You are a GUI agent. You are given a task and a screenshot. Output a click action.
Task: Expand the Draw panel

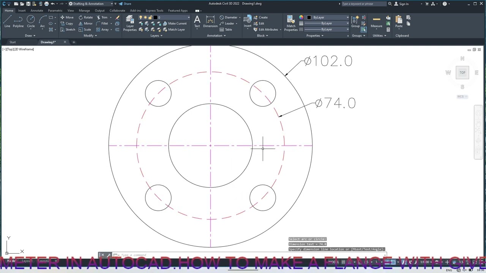30,36
